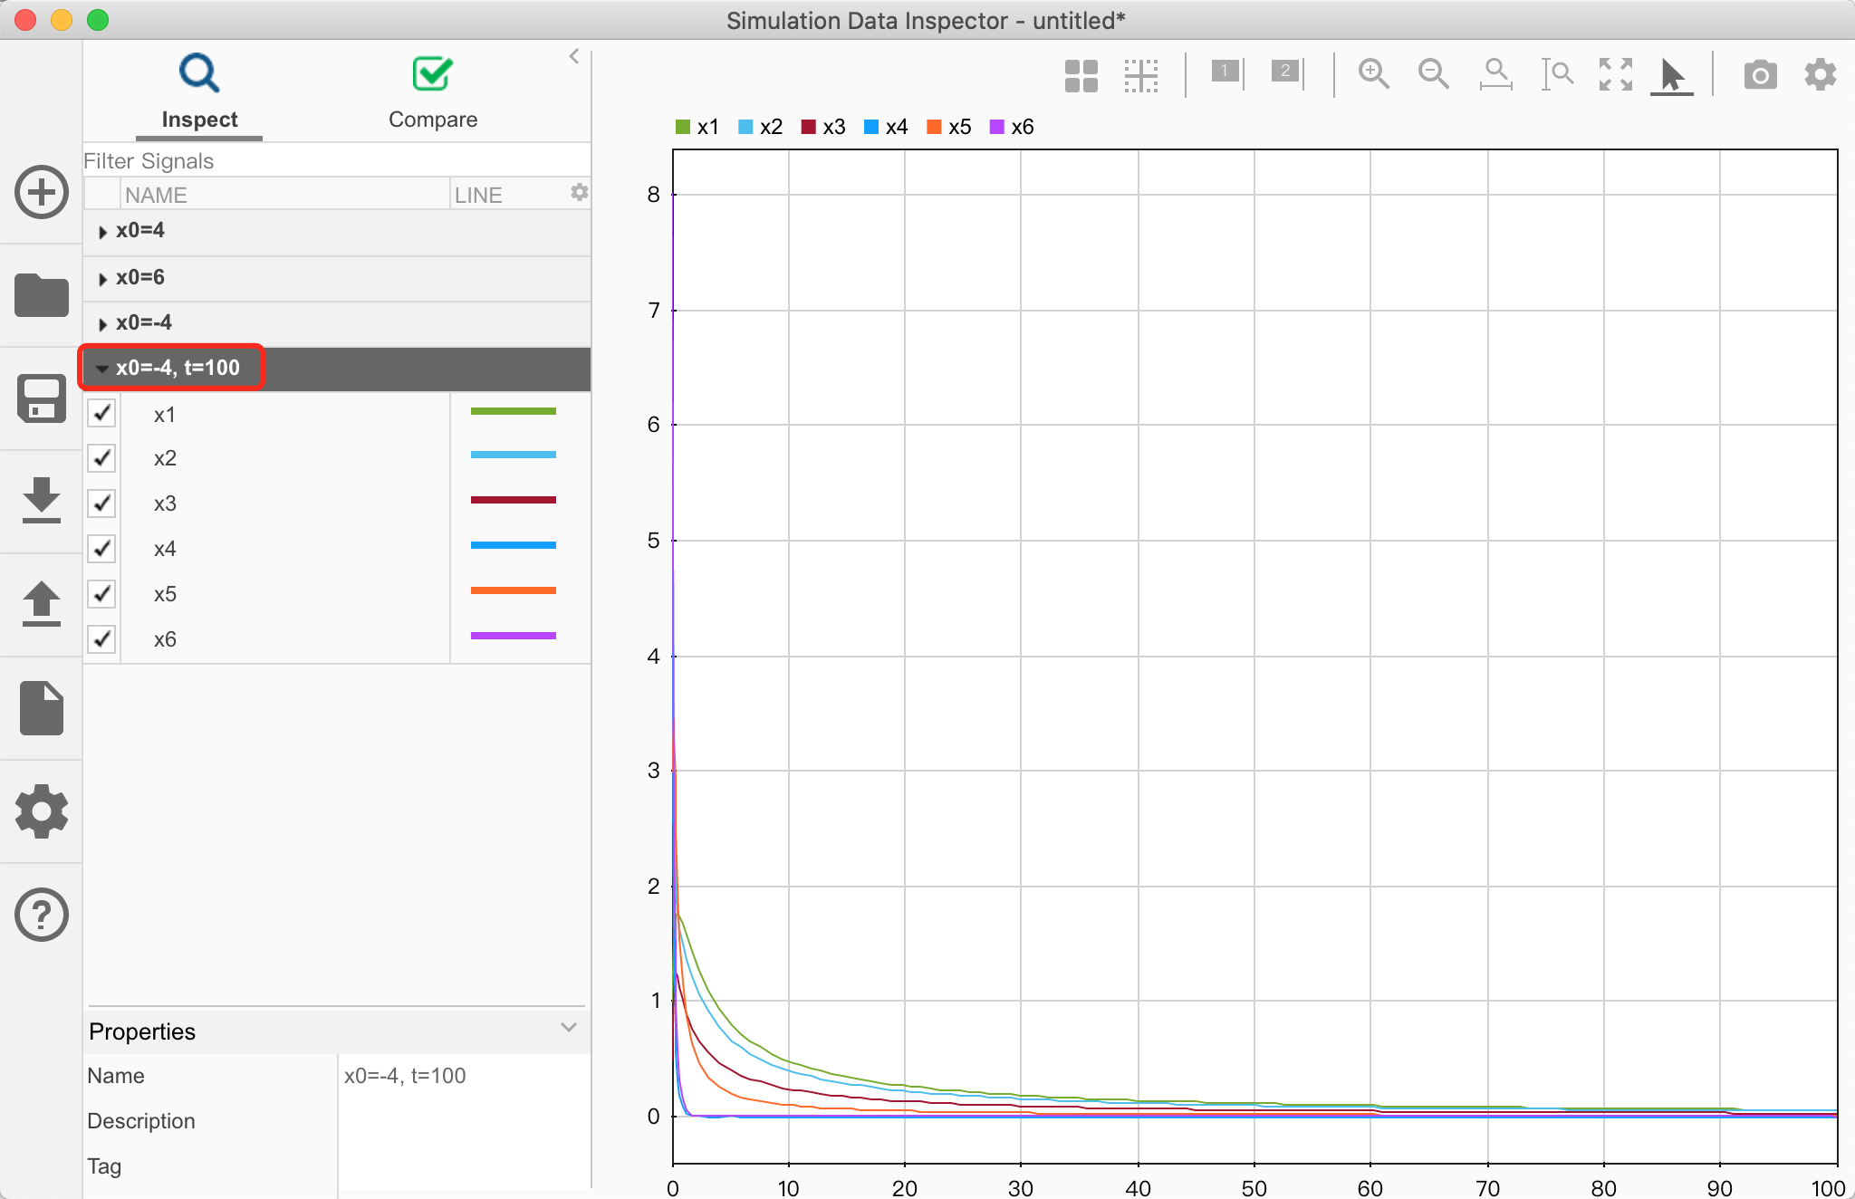Collapse the Properties panel chevron
This screenshot has height=1199, width=1855.
click(568, 1028)
